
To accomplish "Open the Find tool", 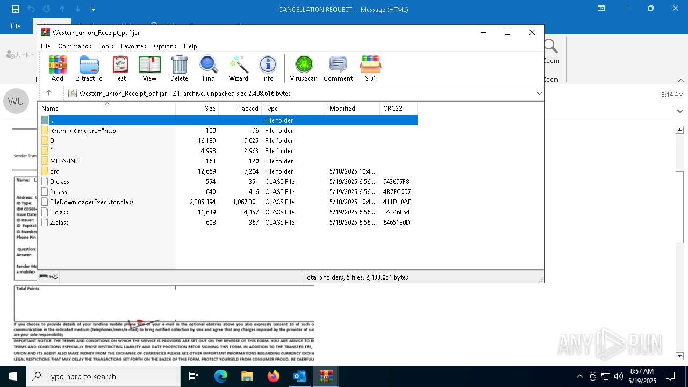I will [x=209, y=68].
